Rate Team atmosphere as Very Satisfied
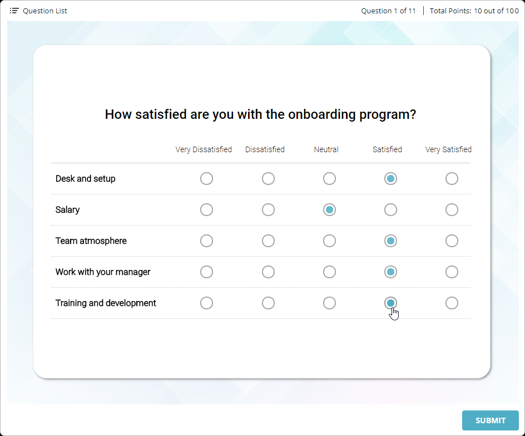 [452, 240]
